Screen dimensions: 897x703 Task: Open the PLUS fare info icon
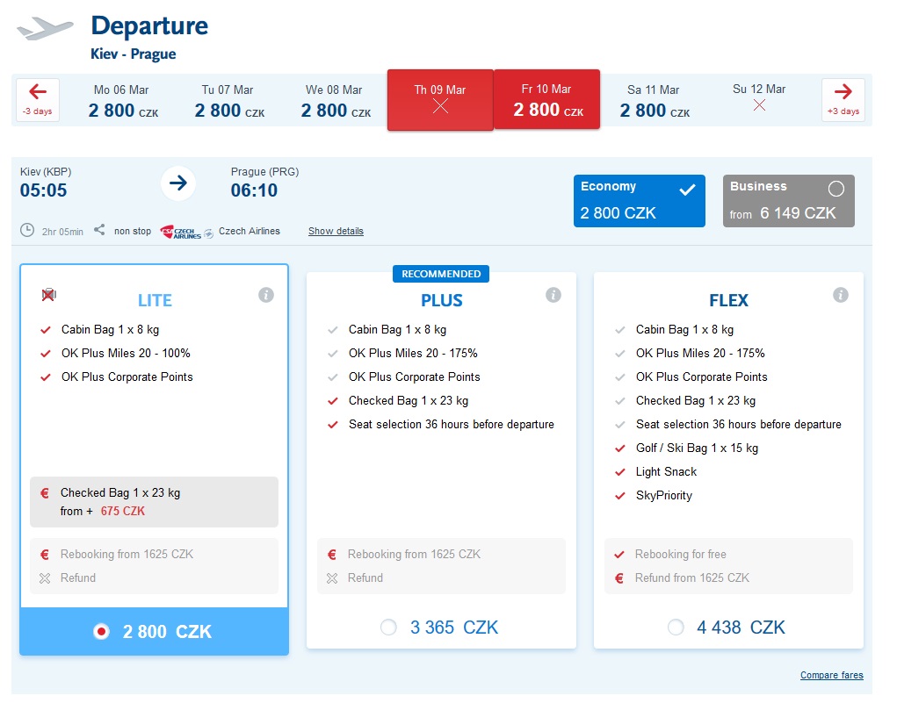click(x=553, y=295)
